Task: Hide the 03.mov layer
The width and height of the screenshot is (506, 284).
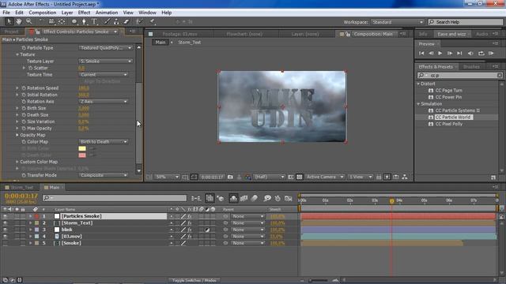Action: point(5,237)
